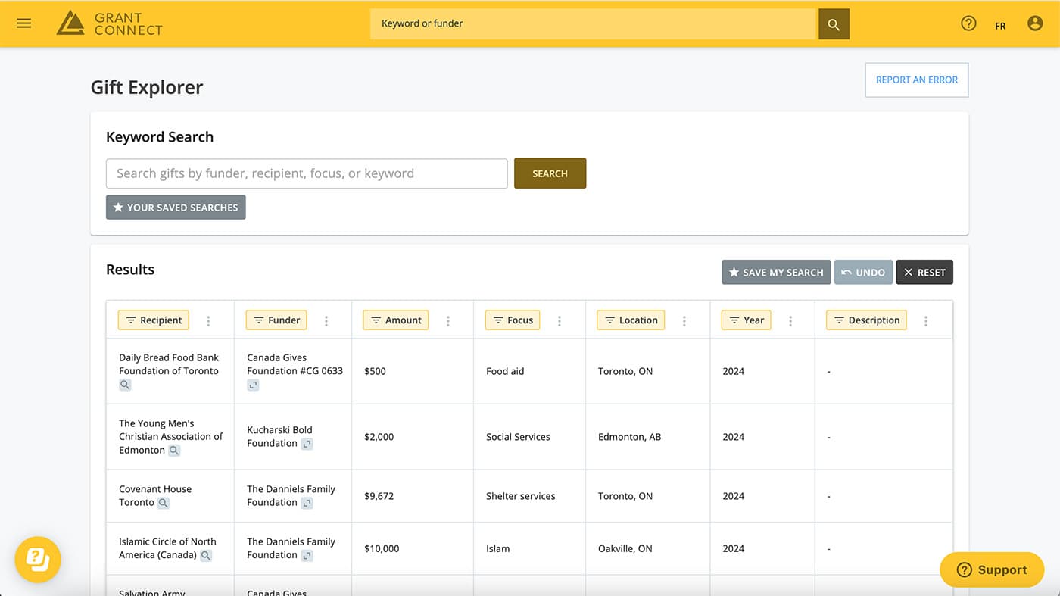
Task: Open the hamburger navigation menu
Action: coord(24,23)
